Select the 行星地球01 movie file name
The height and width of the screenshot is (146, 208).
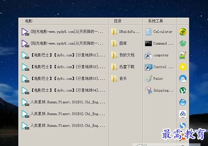coord(68,55)
